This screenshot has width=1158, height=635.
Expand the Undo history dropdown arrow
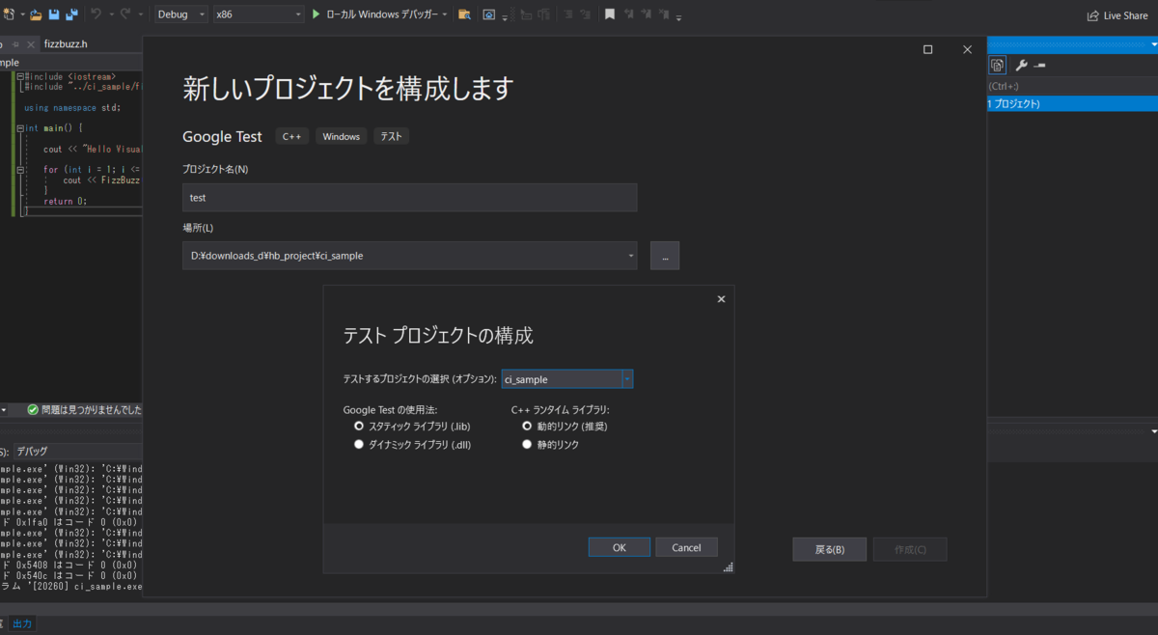pyautogui.click(x=111, y=15)
